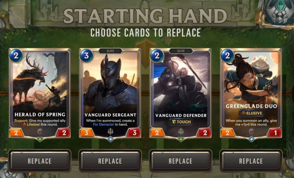This screenshot has width=294, height=178.
Task: Click Greenglade Duo Elusive keyword badge
Action: [251, 113]
